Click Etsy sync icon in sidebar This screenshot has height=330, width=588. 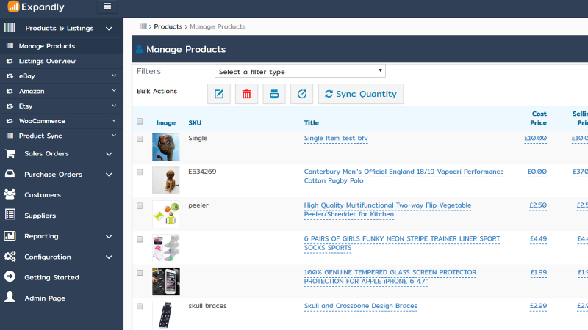tap(10, 106)
